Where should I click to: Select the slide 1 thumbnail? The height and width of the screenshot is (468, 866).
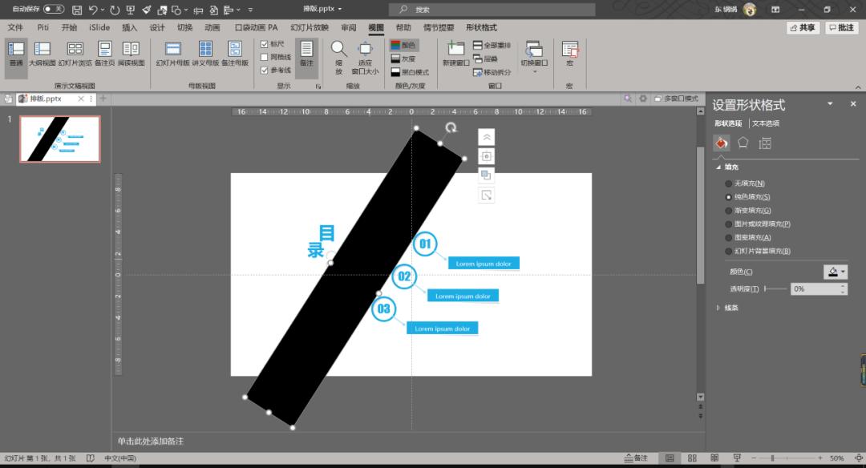[x=60, y=139]
